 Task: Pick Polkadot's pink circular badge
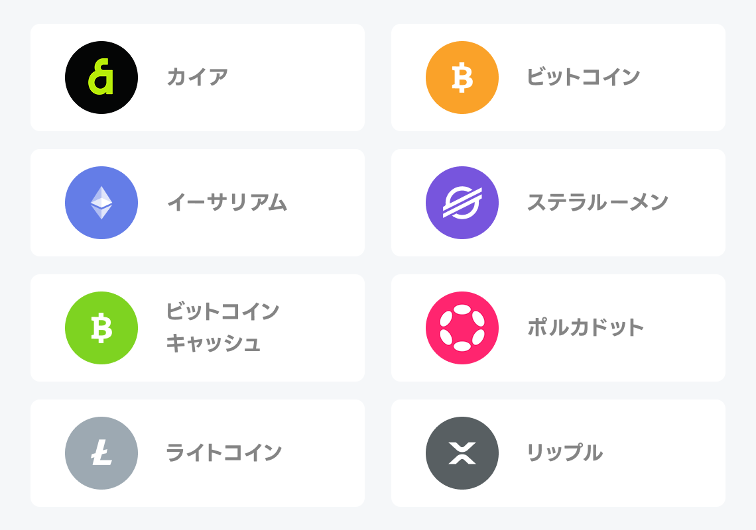[x=462, y=328]
